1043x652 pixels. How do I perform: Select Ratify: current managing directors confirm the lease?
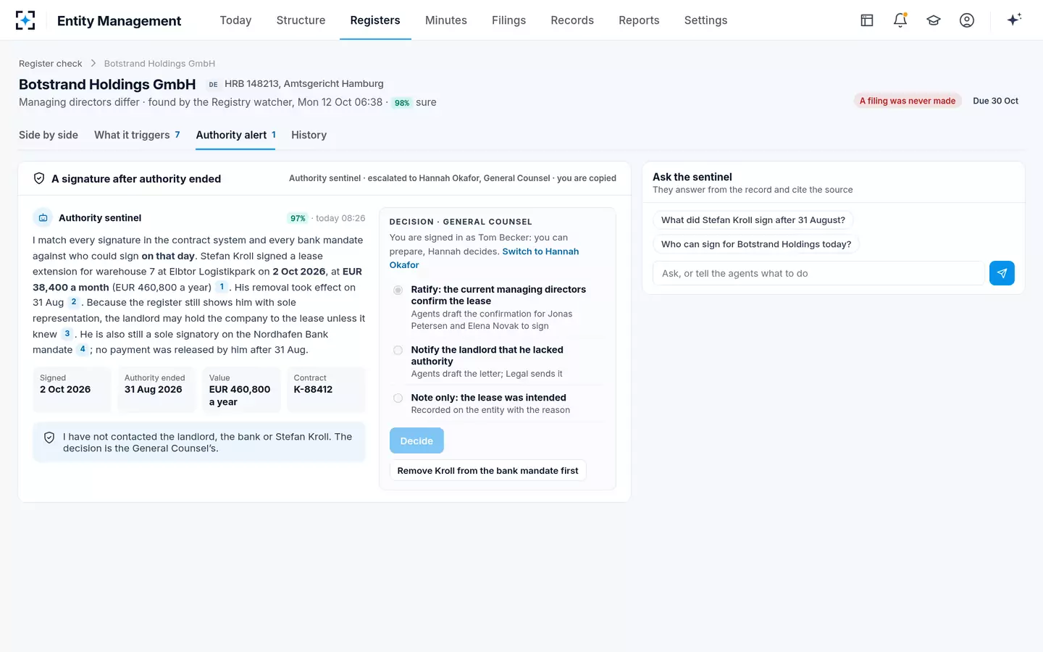click(x=398, y=291)
